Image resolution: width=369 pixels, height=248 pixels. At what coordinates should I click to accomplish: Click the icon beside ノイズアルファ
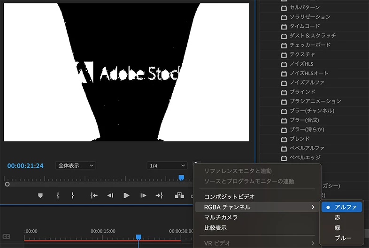pyautogui.click(x=284, y=83)
